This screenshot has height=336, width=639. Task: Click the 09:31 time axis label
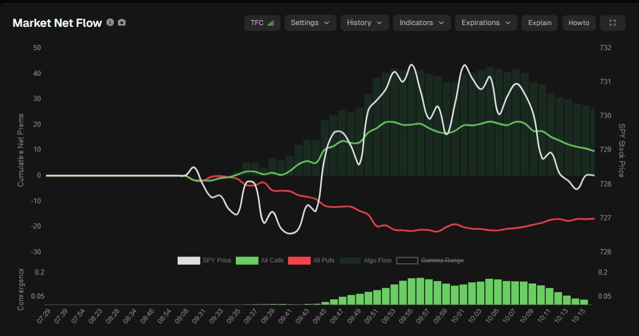point(199,316)
